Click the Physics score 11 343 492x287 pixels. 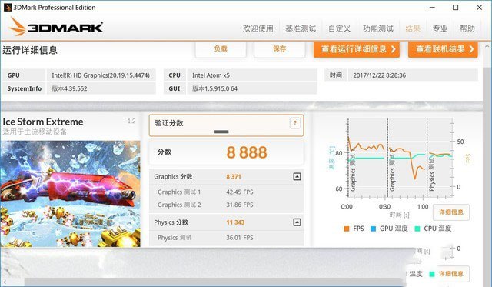[235, 222]
